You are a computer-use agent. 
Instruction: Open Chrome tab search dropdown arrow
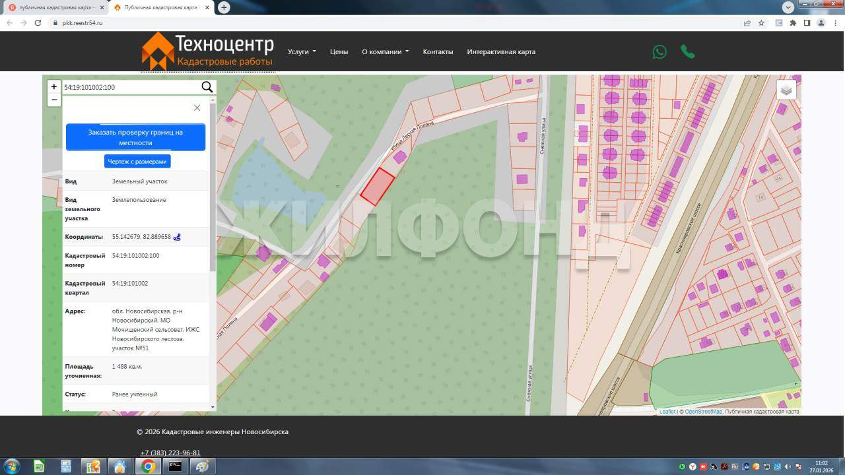[x=788, y=7]
